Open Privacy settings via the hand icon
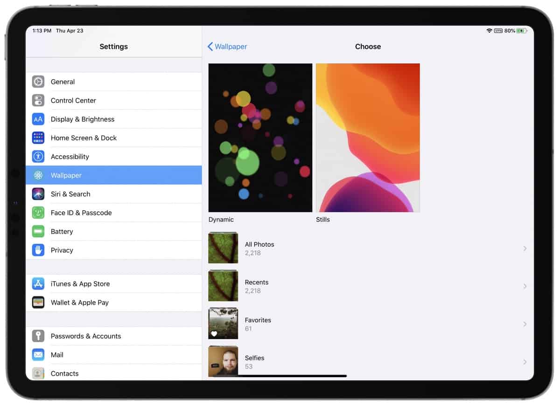This screenshot has height=406, width=560. click(38, 250)
